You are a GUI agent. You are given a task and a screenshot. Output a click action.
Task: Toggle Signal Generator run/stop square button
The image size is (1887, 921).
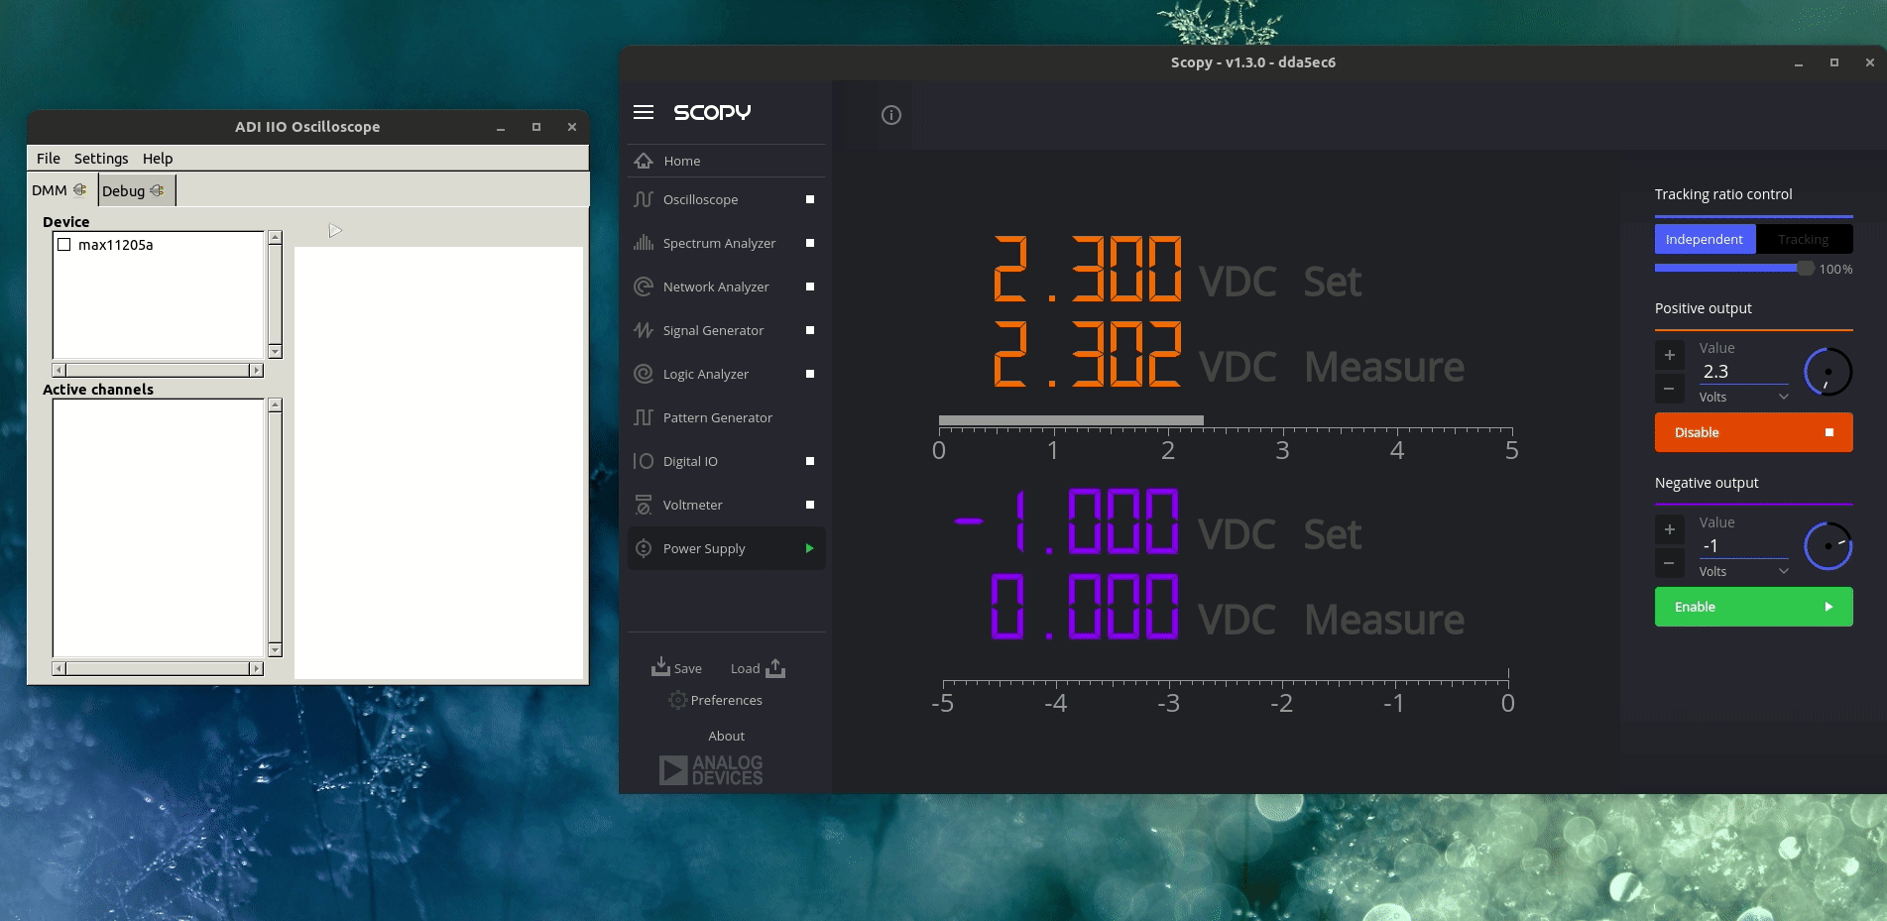(810, 330)
